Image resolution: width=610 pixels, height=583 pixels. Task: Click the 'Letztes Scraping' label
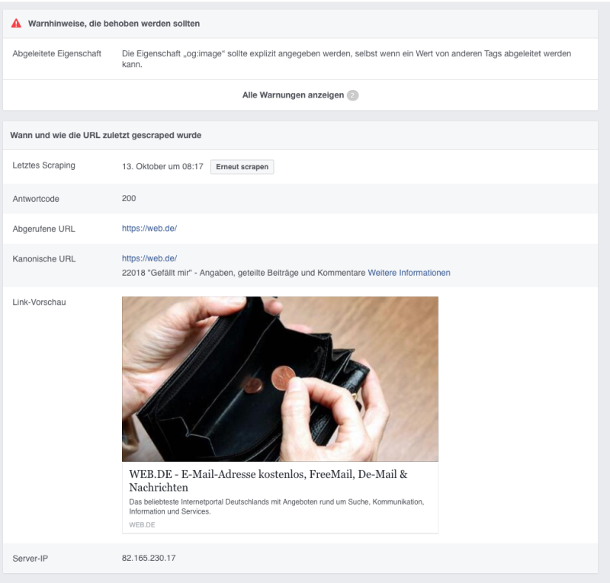tap(44, 165)
